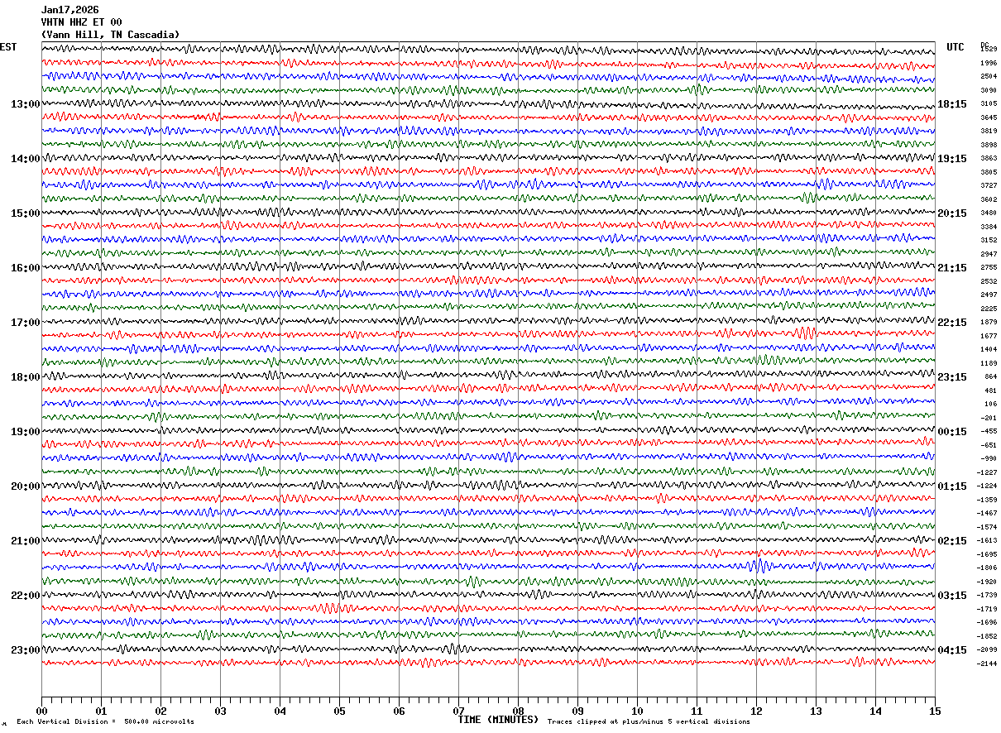The image size is (1001, 733).
Task: Click the DC offset value -201
Action: (x=989, y=418)
